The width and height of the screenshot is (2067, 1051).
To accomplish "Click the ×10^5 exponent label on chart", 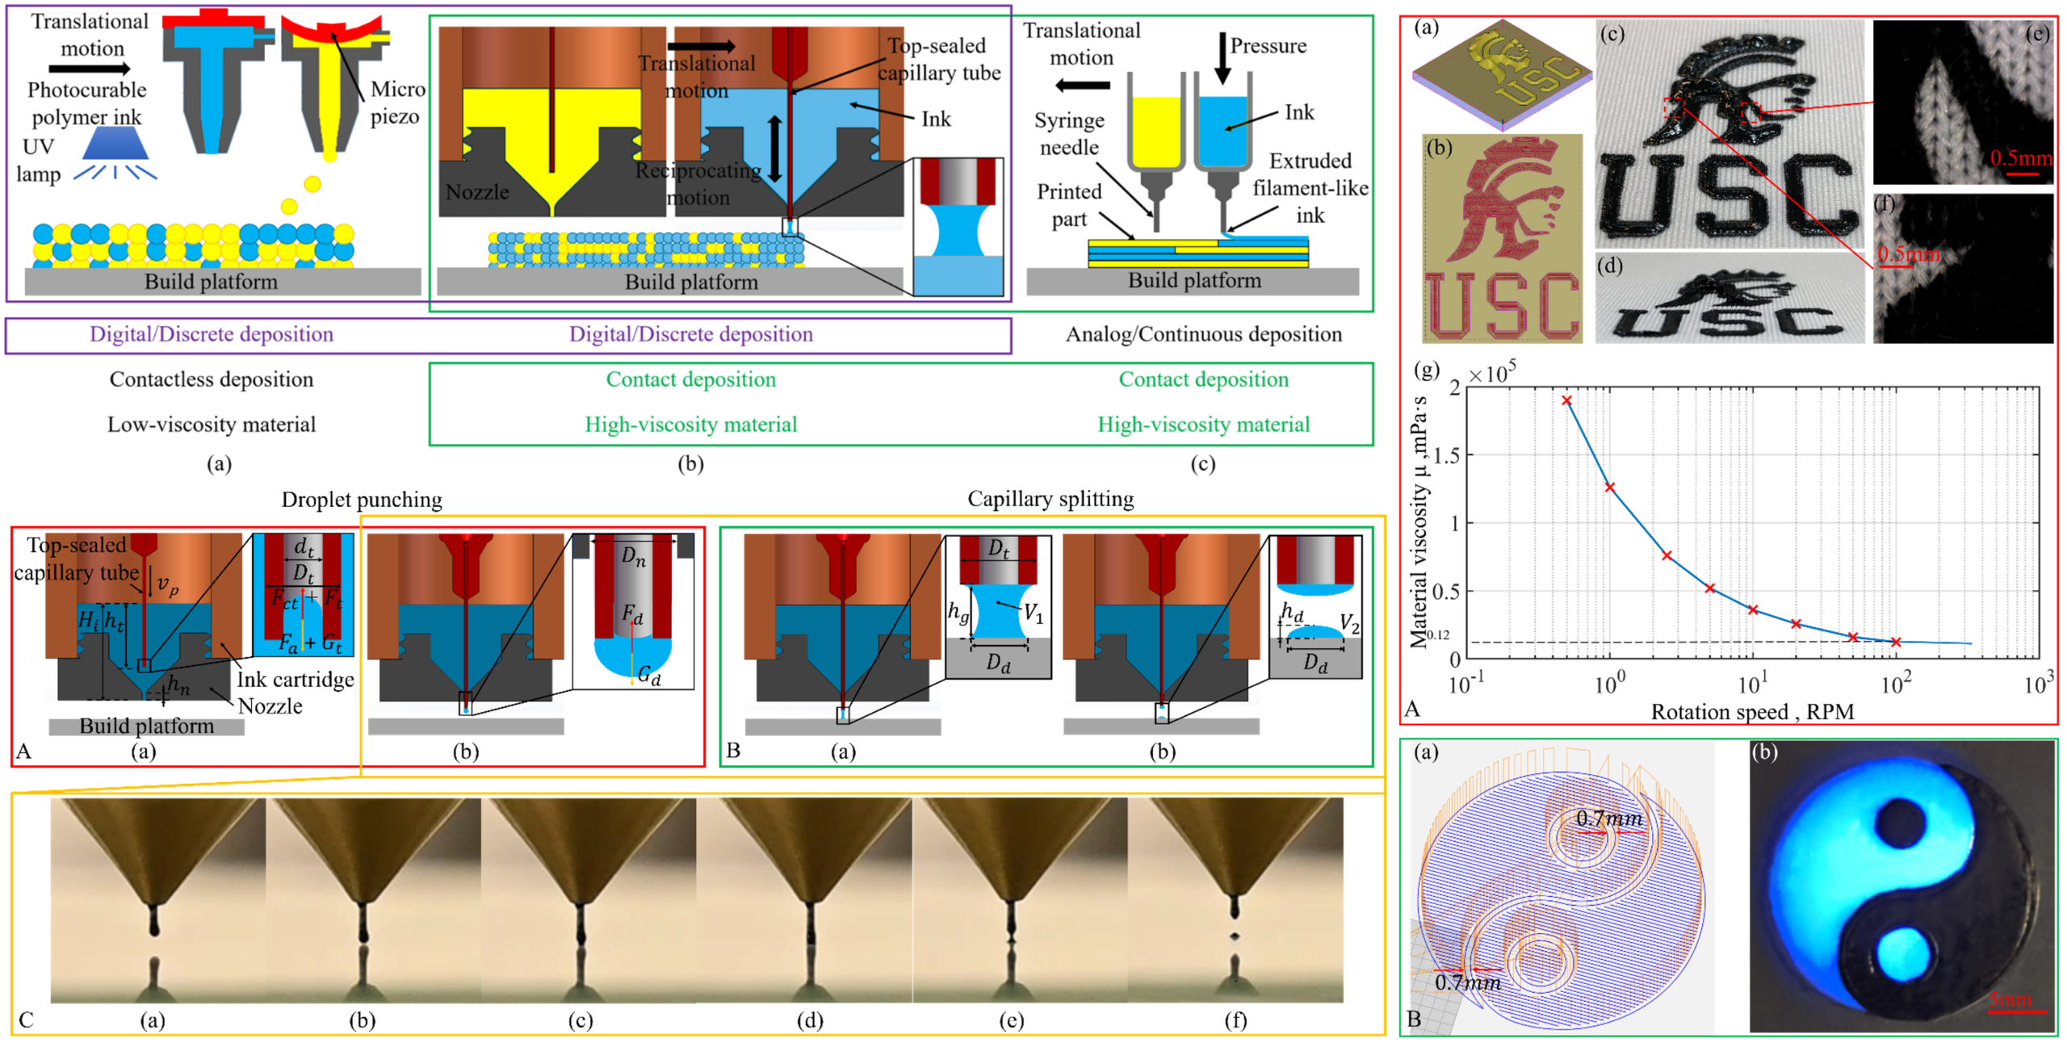I will pos(1492,373).
